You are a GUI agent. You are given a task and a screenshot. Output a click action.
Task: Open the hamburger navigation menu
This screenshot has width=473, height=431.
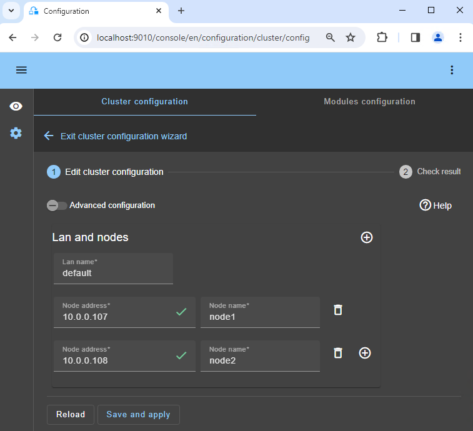[21, 70]
